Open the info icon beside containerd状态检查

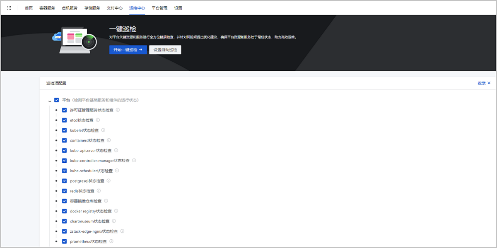[x=109, y=140]
